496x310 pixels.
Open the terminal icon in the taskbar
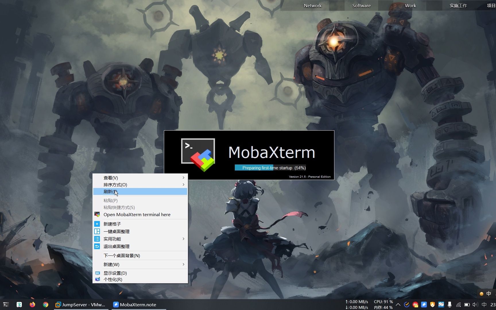[x=6, y=305]
